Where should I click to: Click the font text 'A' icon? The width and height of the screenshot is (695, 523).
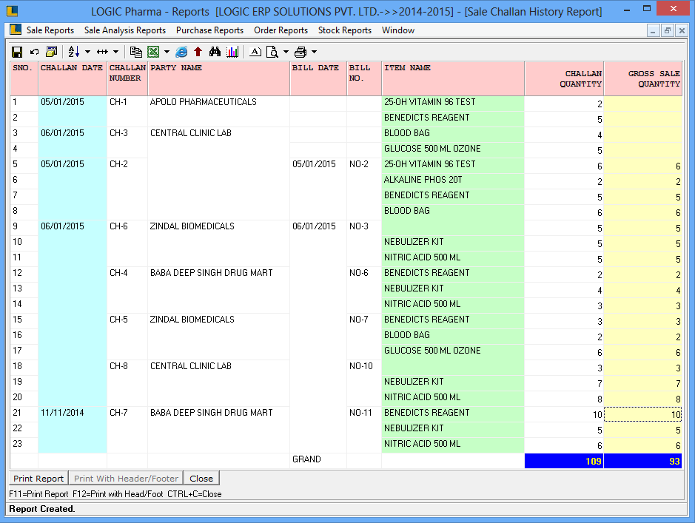255,52
